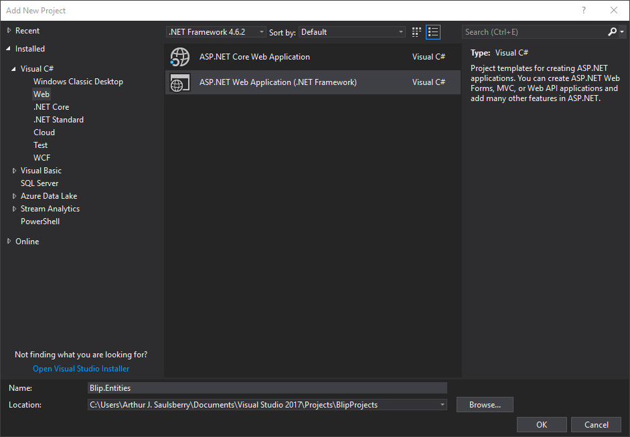The width and height of the screenshot is (630, 437).
Task: Collapse the Installed node
Action: tap(9, 49)
